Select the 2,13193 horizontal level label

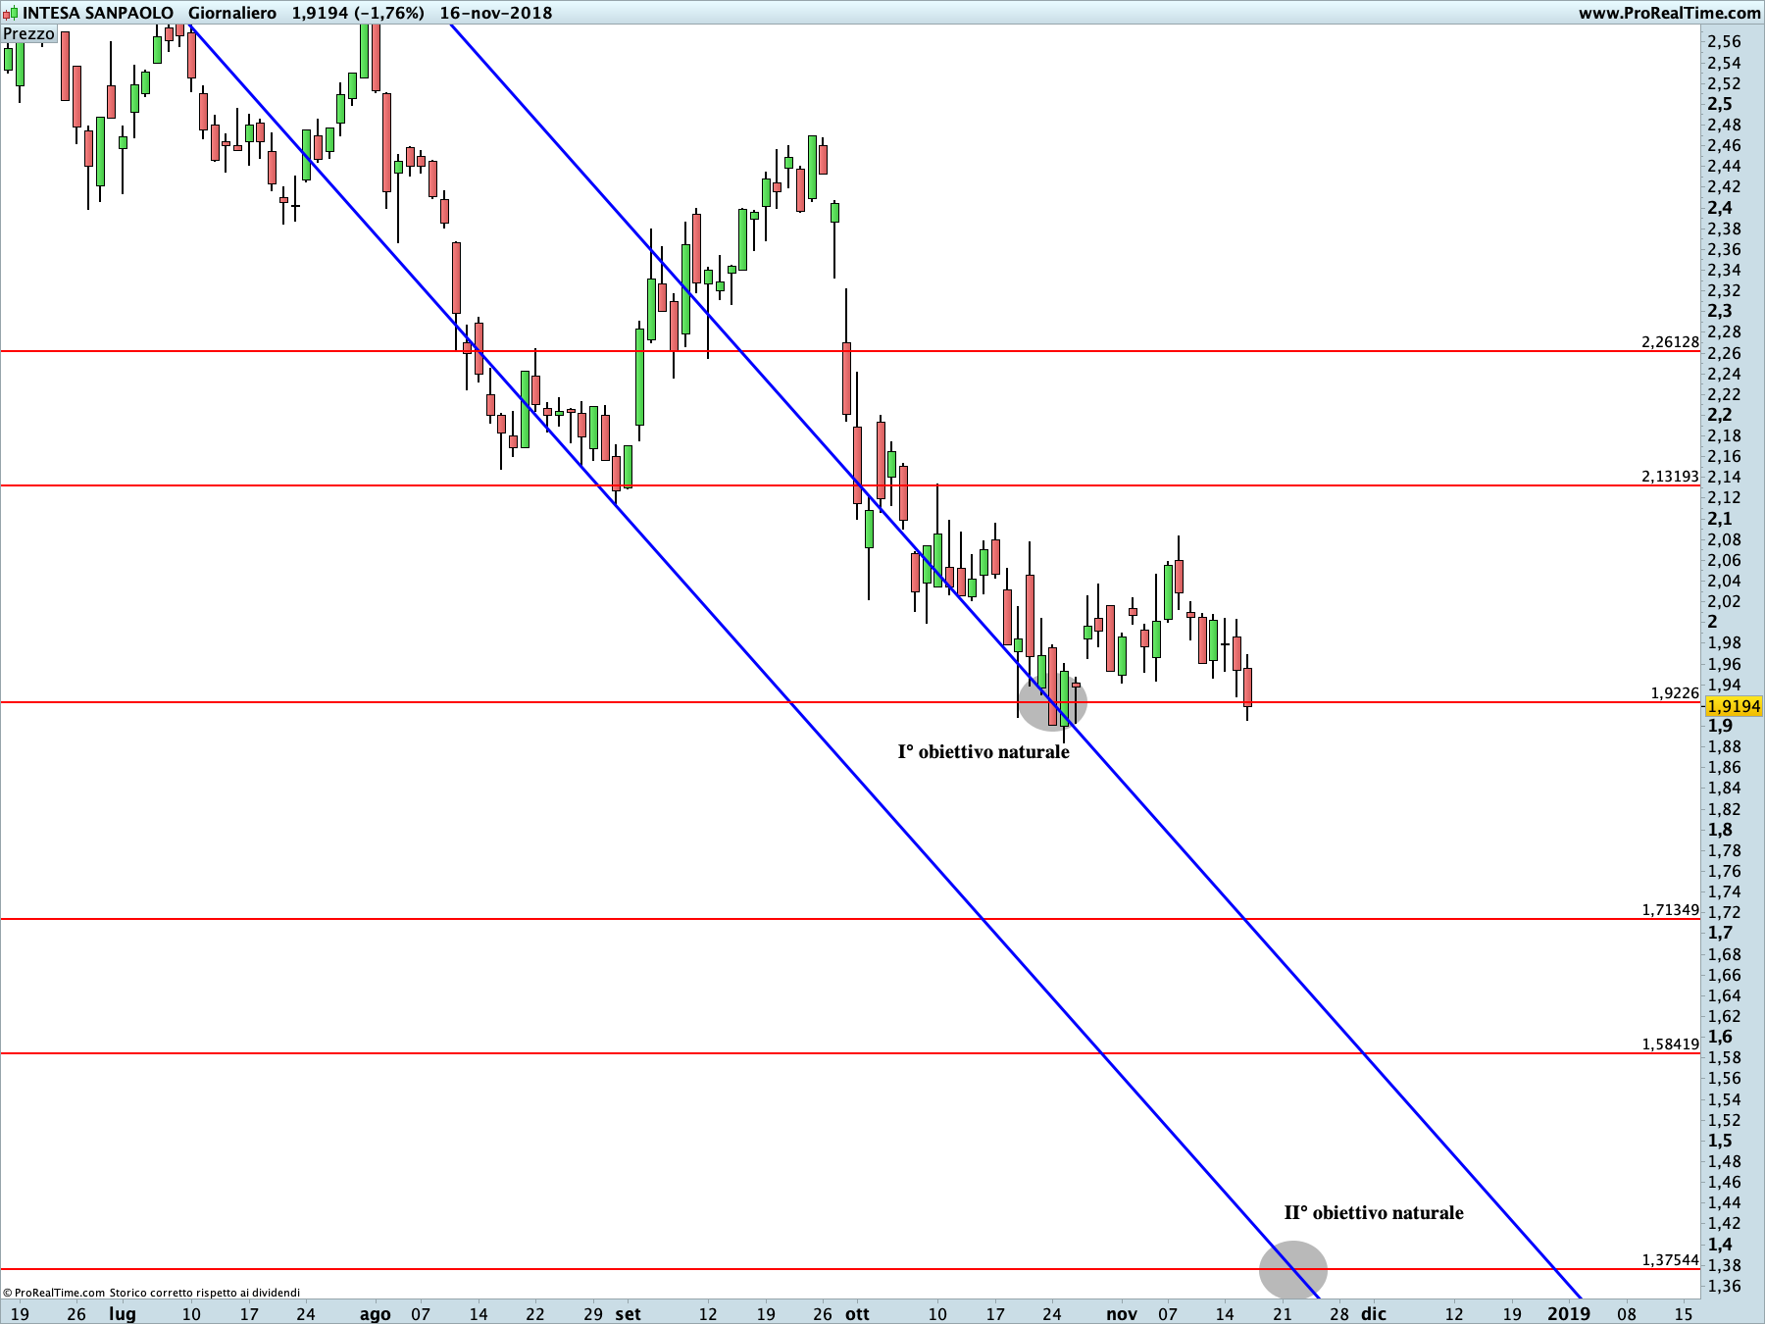(x=1670, y=476)
